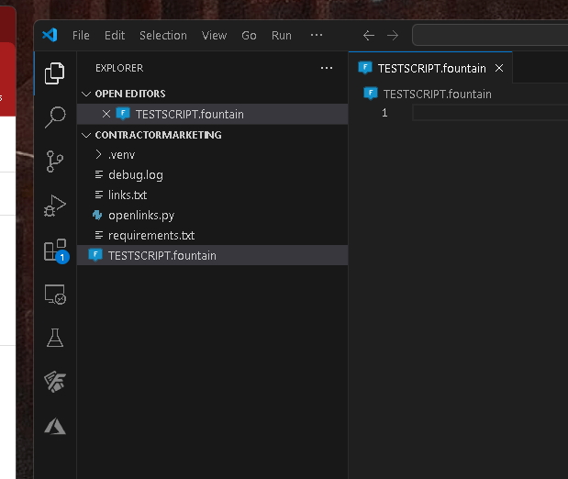Open debug.log in the file tree
Screen dimensions: 568x479
212,175
